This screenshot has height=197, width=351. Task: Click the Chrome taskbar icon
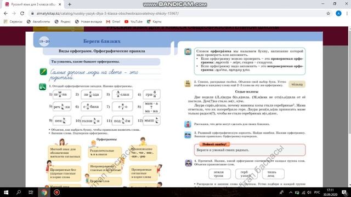pos(44,192)
